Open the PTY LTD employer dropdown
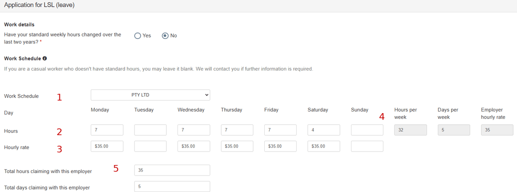The width and height of the screenshot is (517, 192). click(151, 95)
